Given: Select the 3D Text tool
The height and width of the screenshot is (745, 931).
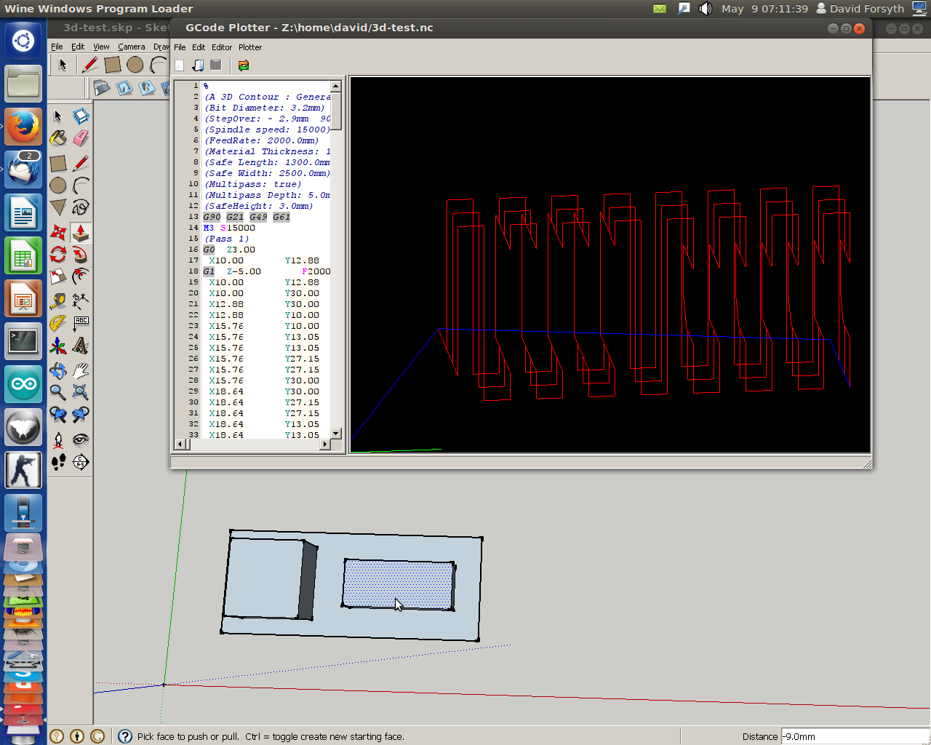Looking at the screenshot, I should pos(81,346).
